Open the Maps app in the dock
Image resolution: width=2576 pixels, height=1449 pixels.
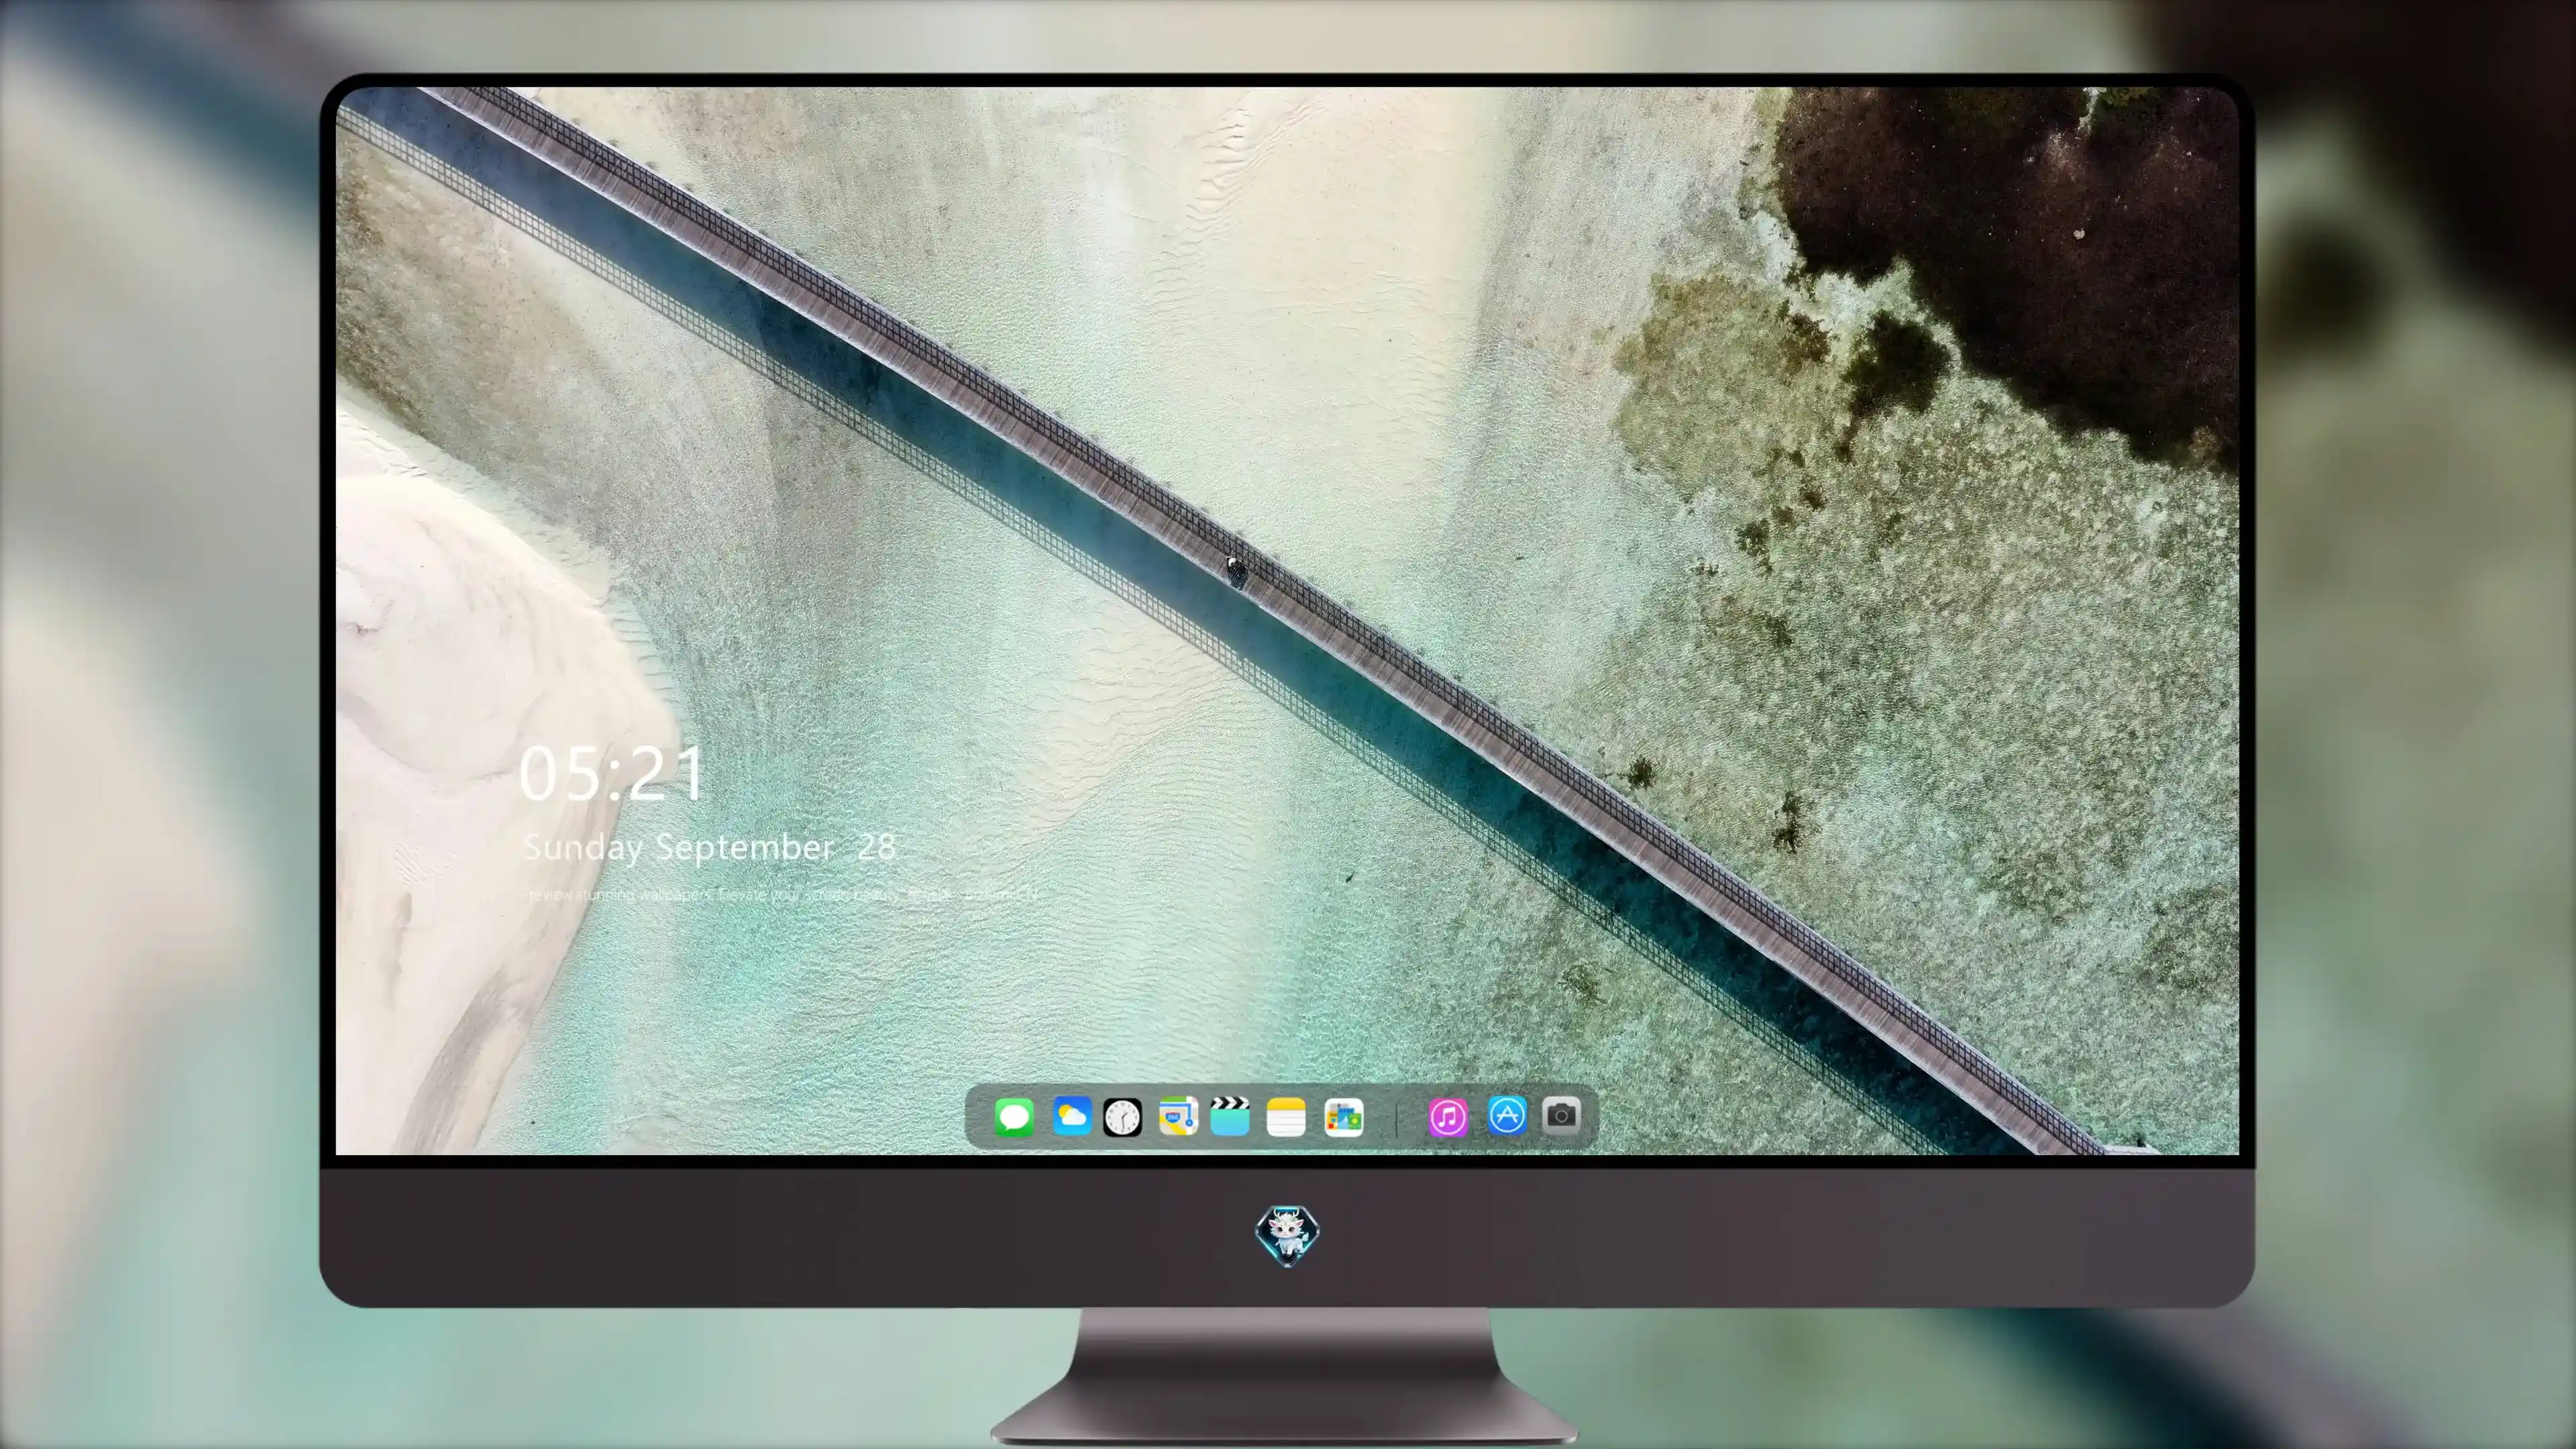1178,1117
